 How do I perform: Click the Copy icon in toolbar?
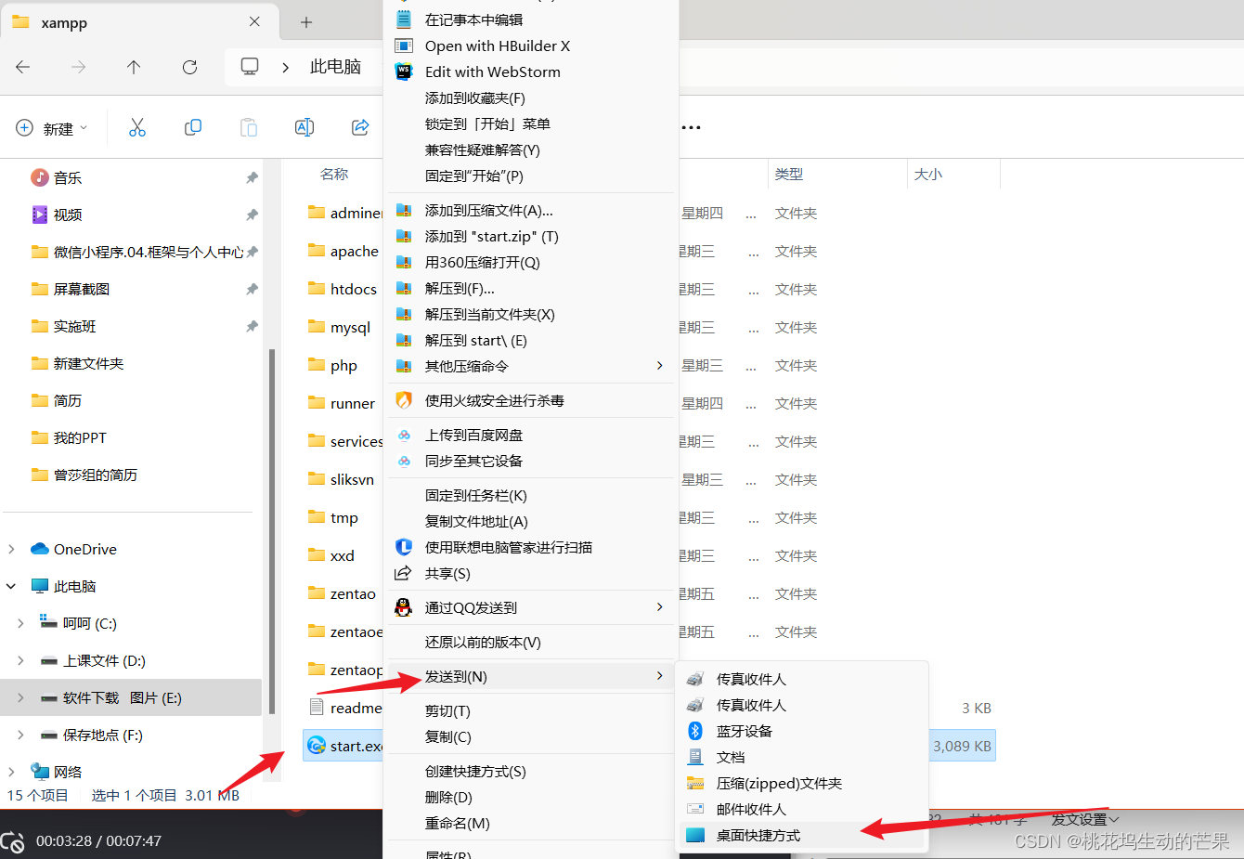[193, 127]
